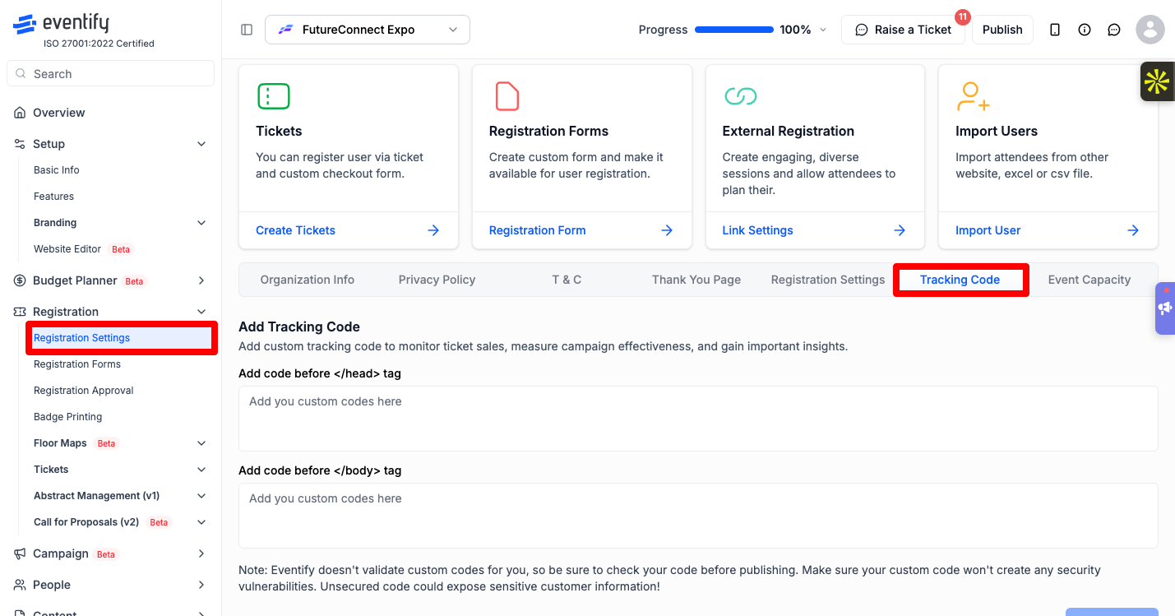This screenshot has width=1175, height=616.
Task: Switch to the Organization Info tab
Action: 308,280
